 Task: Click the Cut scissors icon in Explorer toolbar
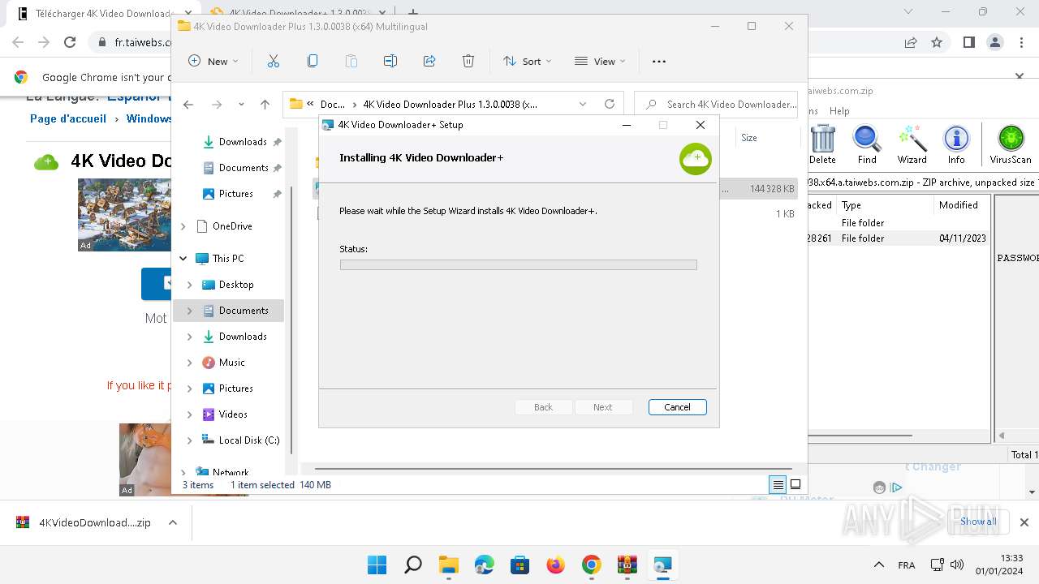(x=273, y=61)
